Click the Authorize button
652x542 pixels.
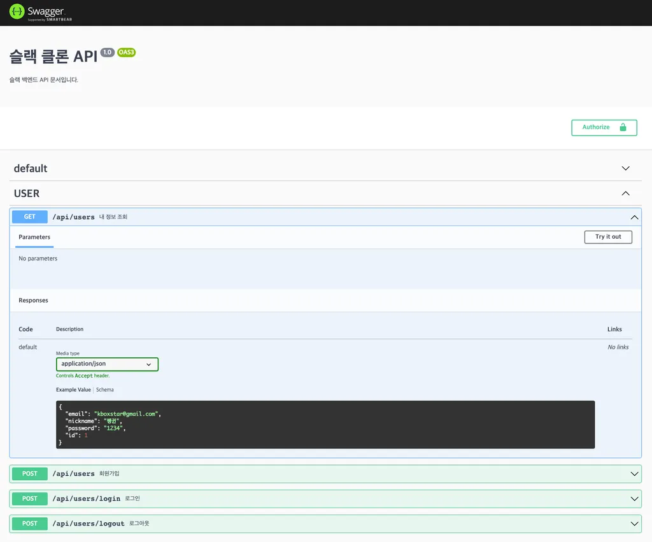[604, 127]
